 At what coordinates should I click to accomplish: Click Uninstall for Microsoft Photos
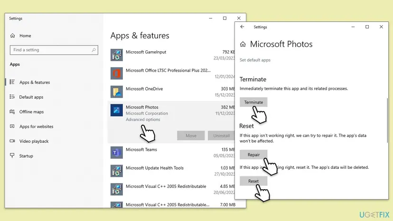(221, 136)
